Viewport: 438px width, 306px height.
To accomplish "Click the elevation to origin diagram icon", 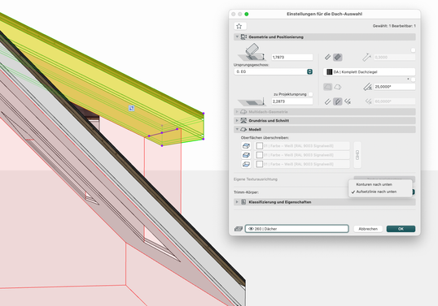I will point(252,101).
